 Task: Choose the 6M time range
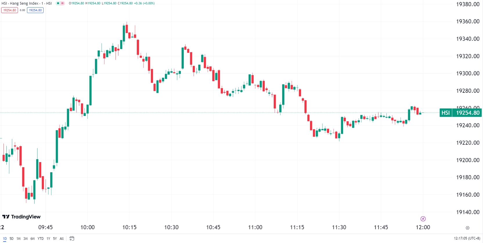pos(33,239)
